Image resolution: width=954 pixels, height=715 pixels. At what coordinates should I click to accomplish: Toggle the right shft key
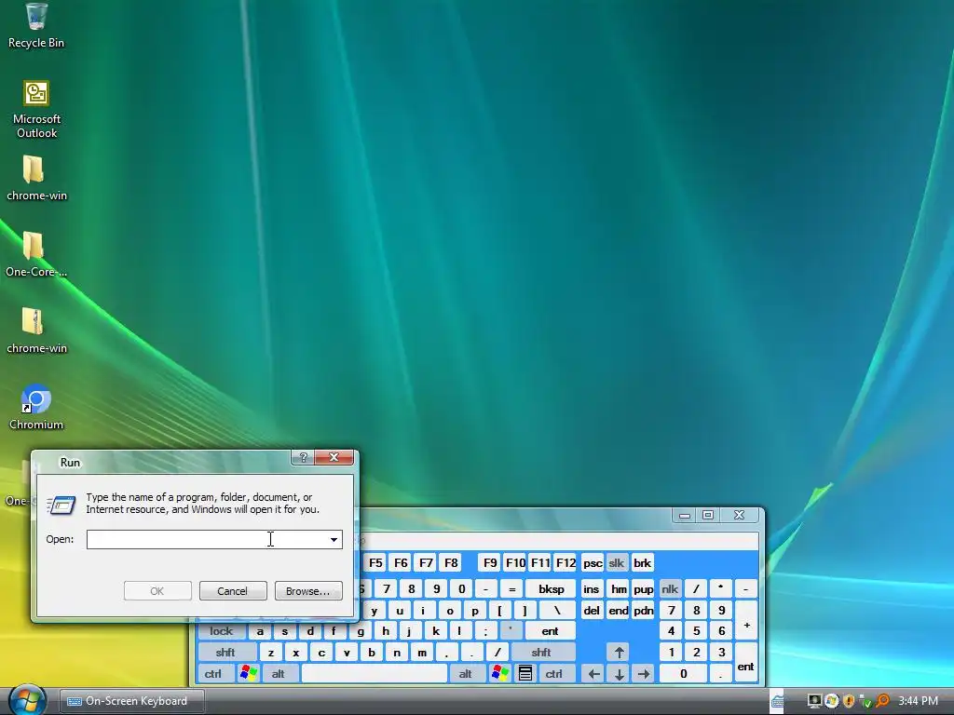point(541,653)
